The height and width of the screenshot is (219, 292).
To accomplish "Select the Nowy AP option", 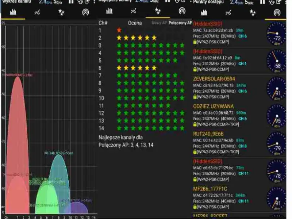I will pyautogui.click(x=159, y=23).
